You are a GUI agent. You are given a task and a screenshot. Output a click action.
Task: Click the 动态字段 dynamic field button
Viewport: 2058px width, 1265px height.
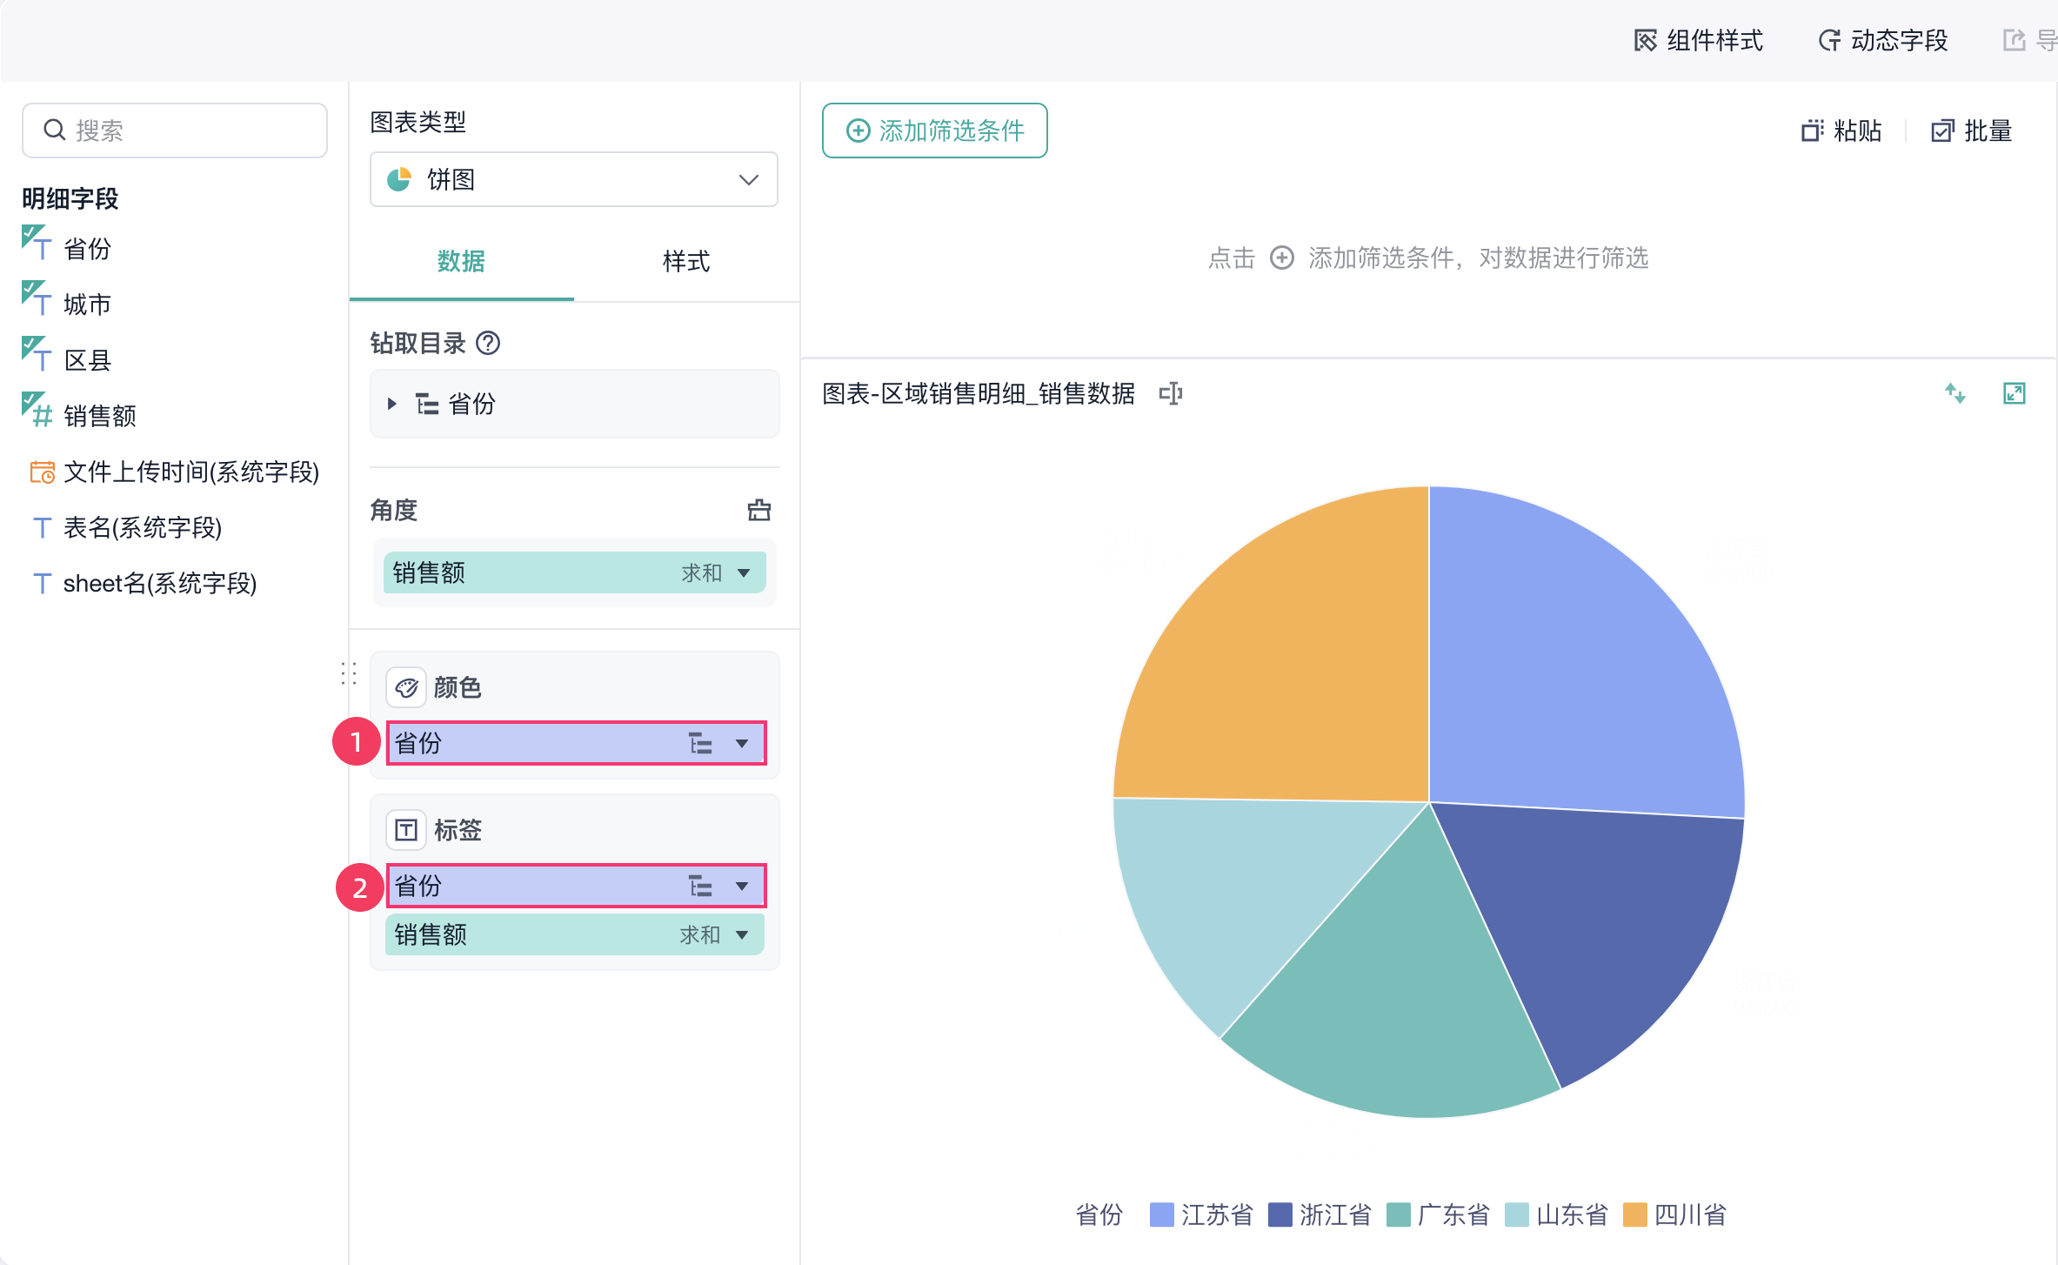pos(1883,40)
